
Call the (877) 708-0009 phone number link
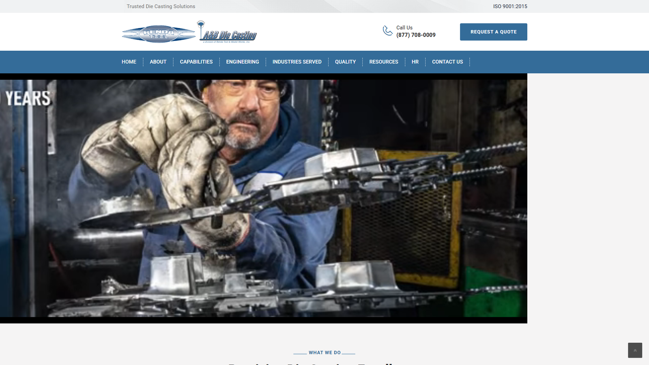tap(415, 35)
